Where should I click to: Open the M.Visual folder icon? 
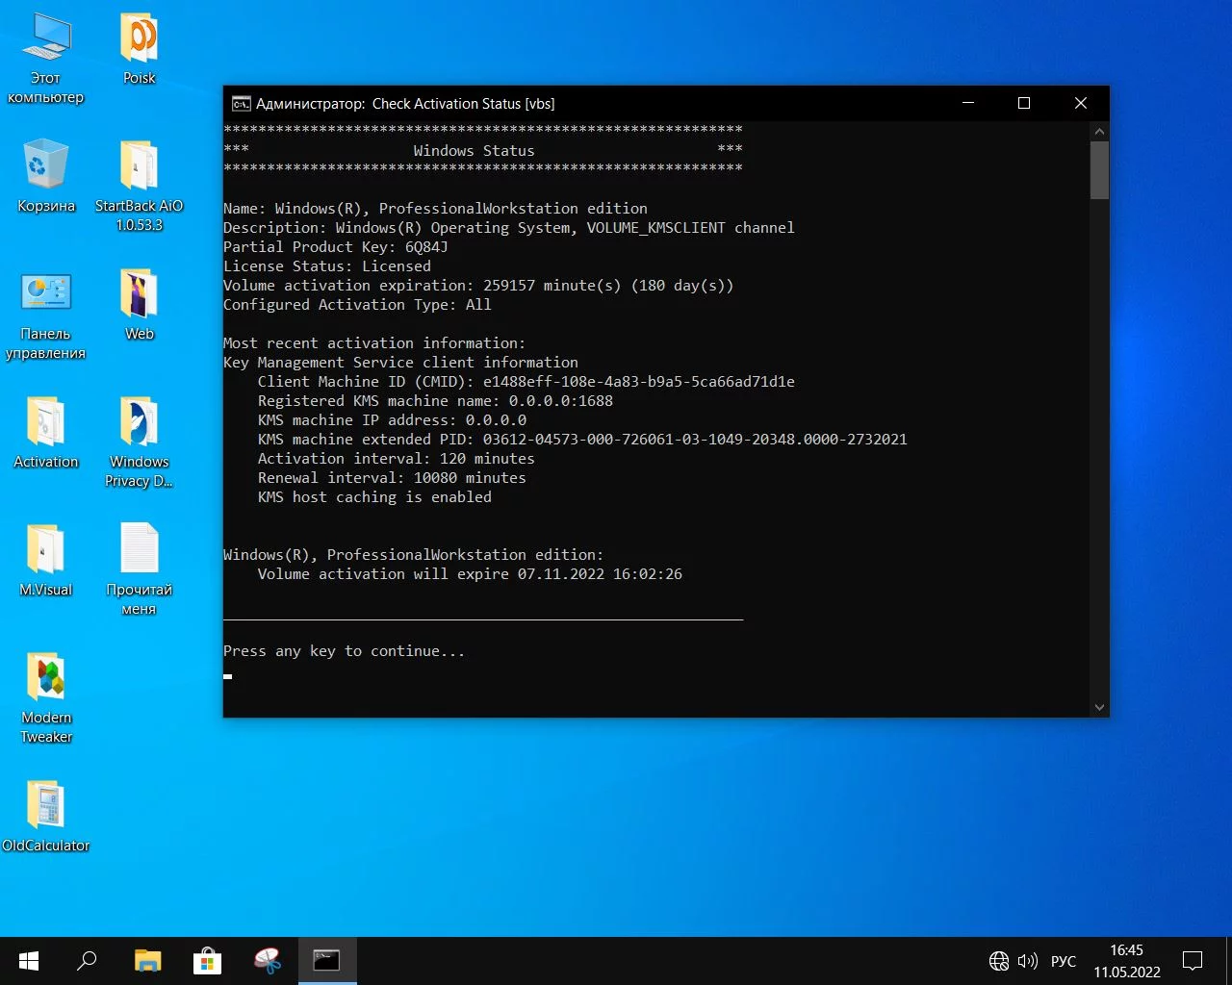(x=45, y=551)
